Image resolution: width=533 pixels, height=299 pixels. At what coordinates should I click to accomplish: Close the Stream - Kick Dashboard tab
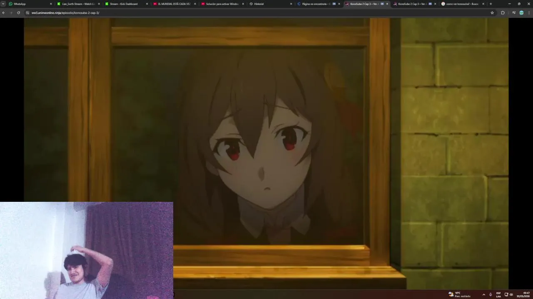[147, 4]
